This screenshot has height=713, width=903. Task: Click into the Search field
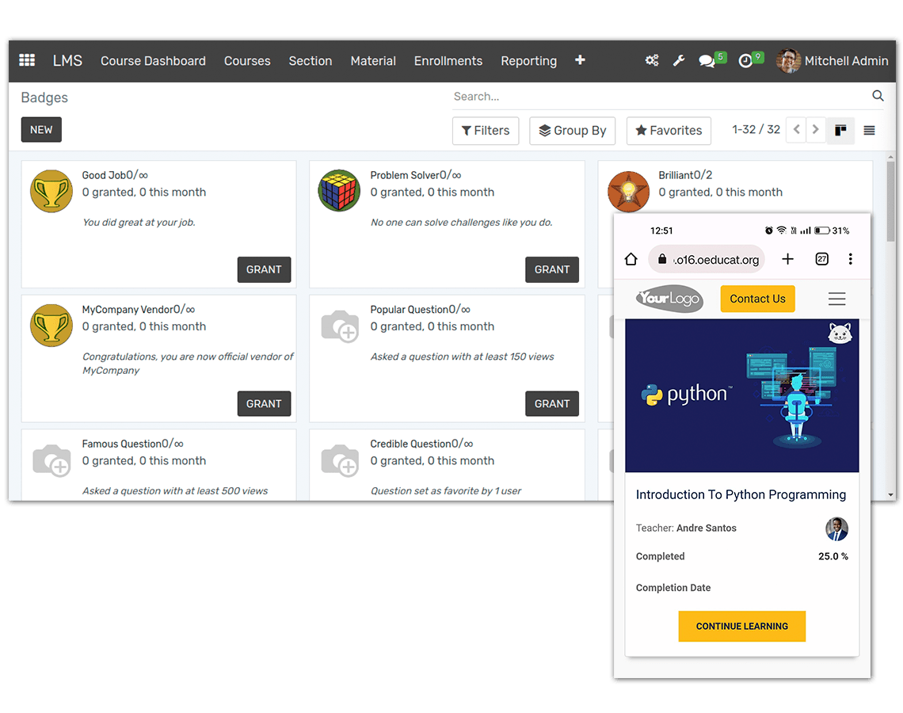[657, 97]
